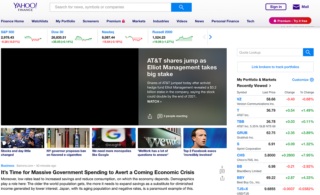Open Russell 2000 index link
Screen dimensions: 320x195
pos(162,32)
